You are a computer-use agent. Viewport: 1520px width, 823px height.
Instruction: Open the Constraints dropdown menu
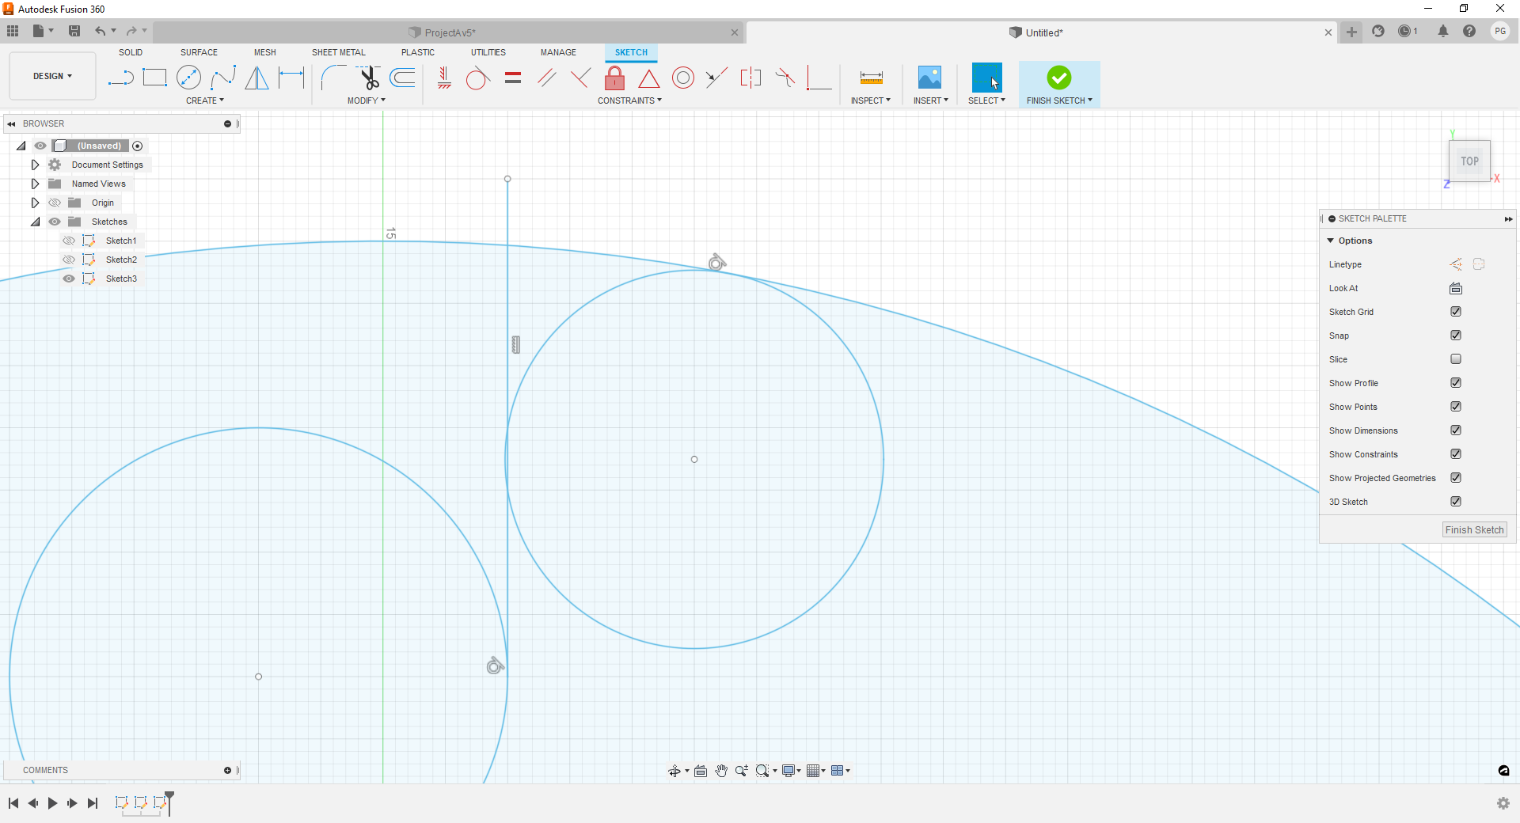[x=630, y=101]
